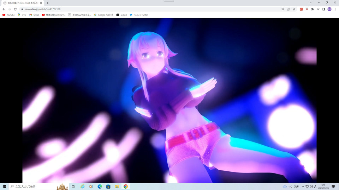
Task: Open the Windows Start menu
Action: click(4, 186)
